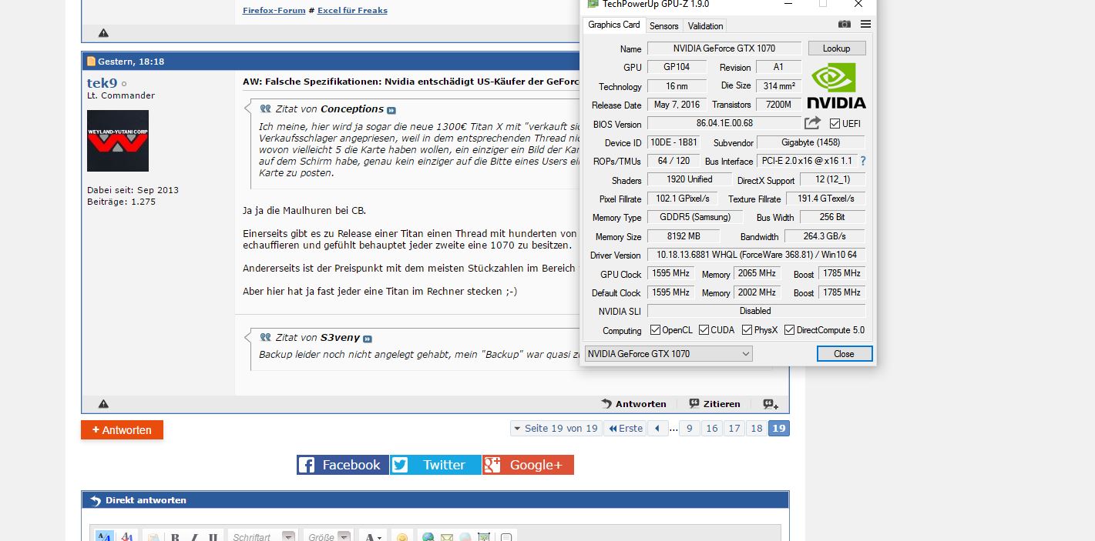Click the Weyland-Yutani avatar image
Image resolution: width=1095 pixels, height=541 pixels.
pyautogui.click(x=118, y=141)
